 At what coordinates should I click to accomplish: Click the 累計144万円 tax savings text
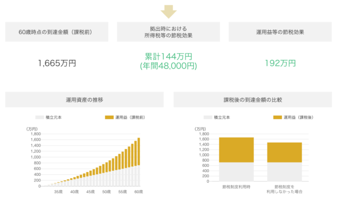(168, 57)
